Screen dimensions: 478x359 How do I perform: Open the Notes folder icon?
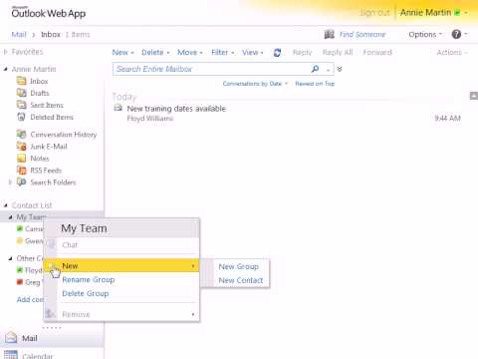click(x=22, y=158)
